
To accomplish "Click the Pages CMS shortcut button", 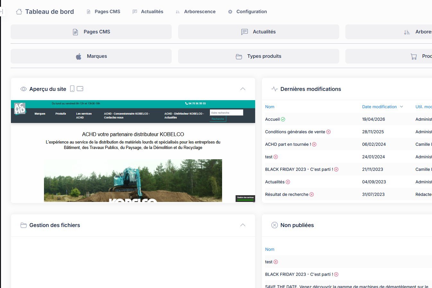I will (x=91, y=32).
